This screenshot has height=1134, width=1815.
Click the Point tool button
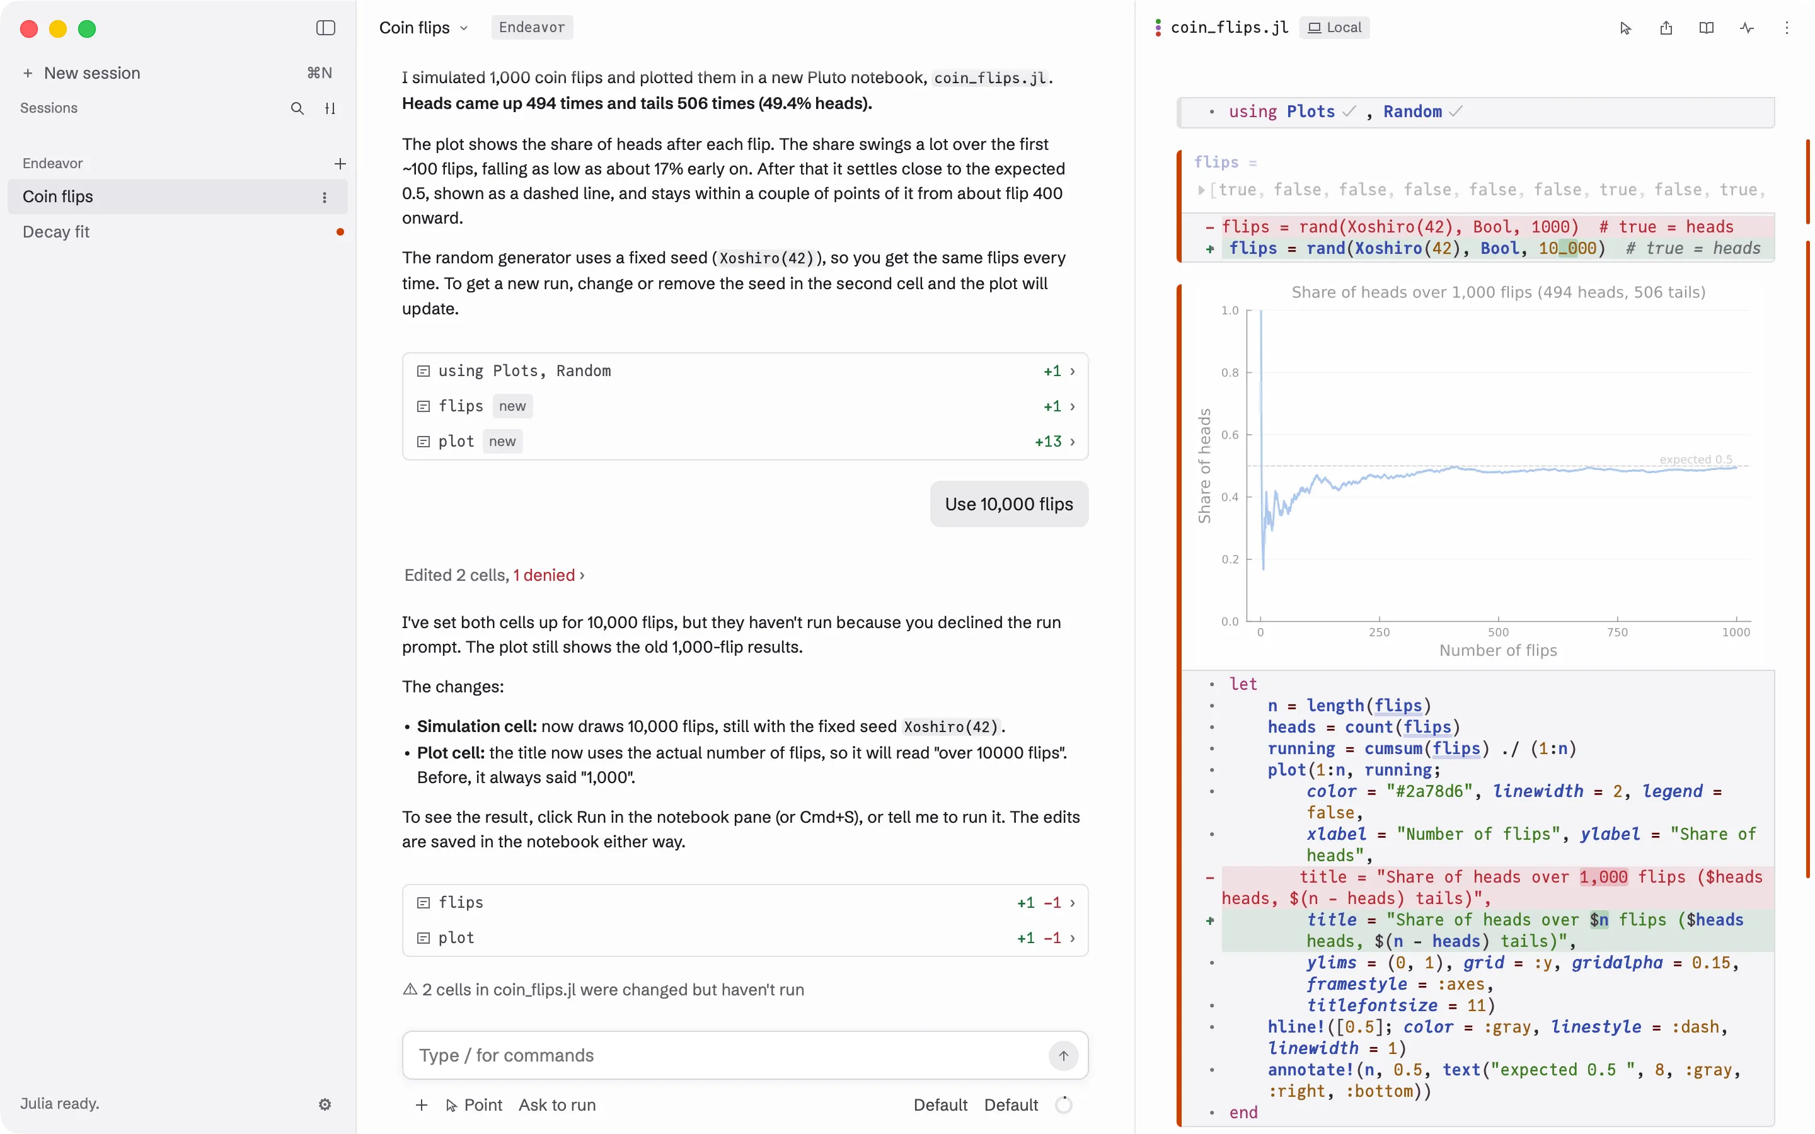(474, 1105)
